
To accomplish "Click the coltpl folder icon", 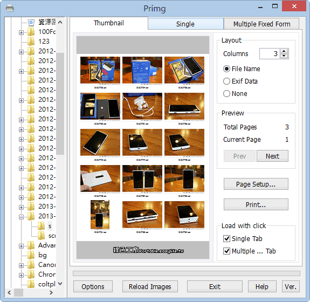I will [31, 284].
